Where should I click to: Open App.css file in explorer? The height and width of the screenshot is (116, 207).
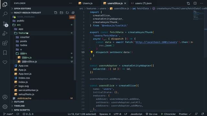click(23, 66)
